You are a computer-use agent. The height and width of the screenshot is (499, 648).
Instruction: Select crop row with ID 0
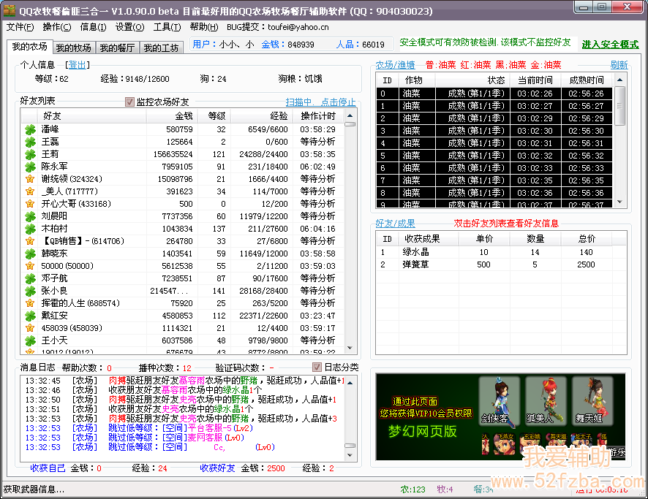[494, 94]
